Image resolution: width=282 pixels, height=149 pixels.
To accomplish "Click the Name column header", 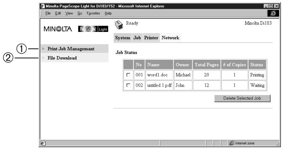I will point(159,65).
